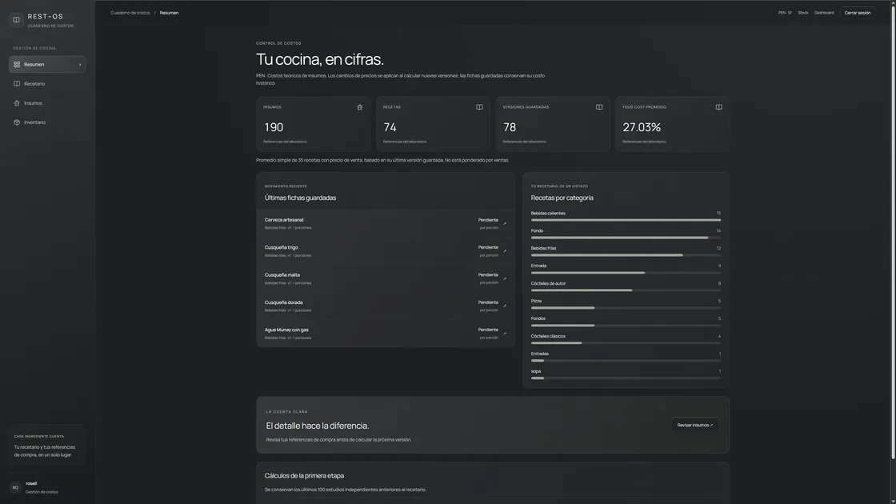The height and width of the screenshot is (504, 896).
Task: Click the 78 versiones guardadas value
Action: (x=509, y=127)
